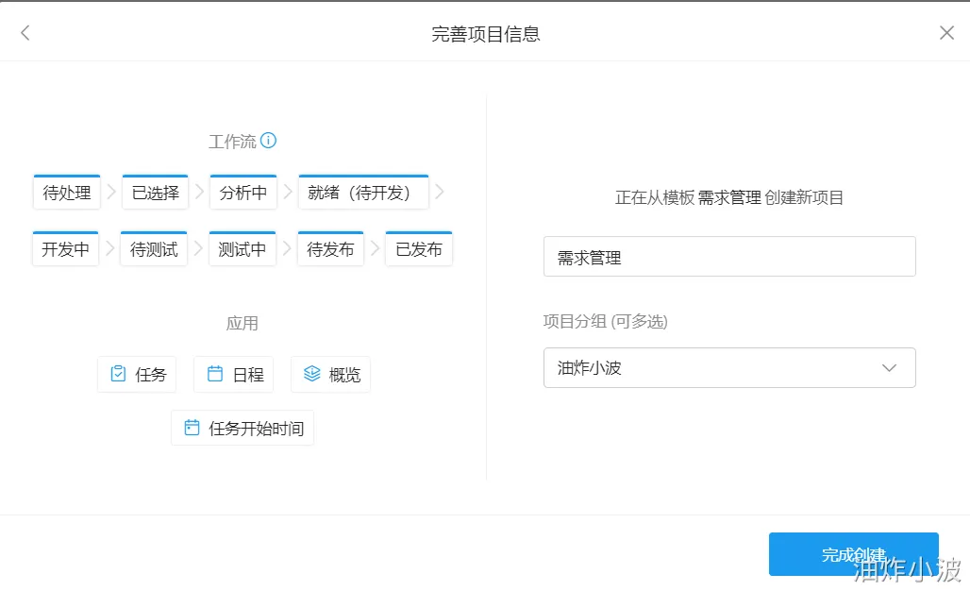
Task: Close the 完善项目信息 dialog
Action: 946,33
